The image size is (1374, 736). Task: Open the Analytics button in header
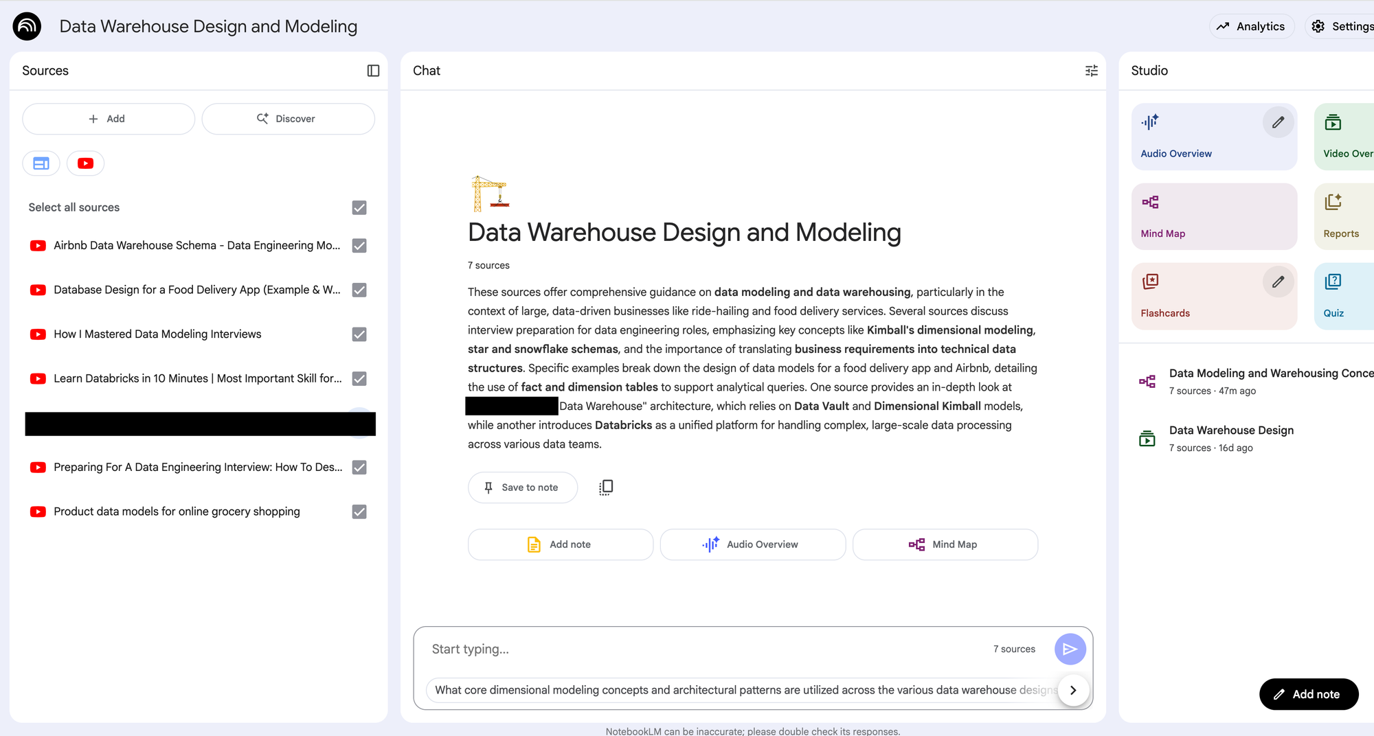(x=1251, y=26)
